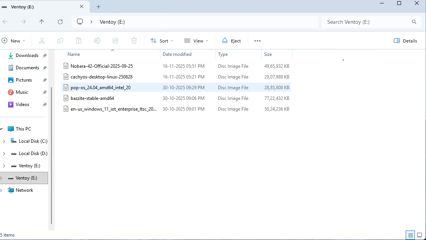Switch to large thumbnails view in status bar
Image resolution: width=426 pixels, height=240 pixels.
[x=420, y=235]
